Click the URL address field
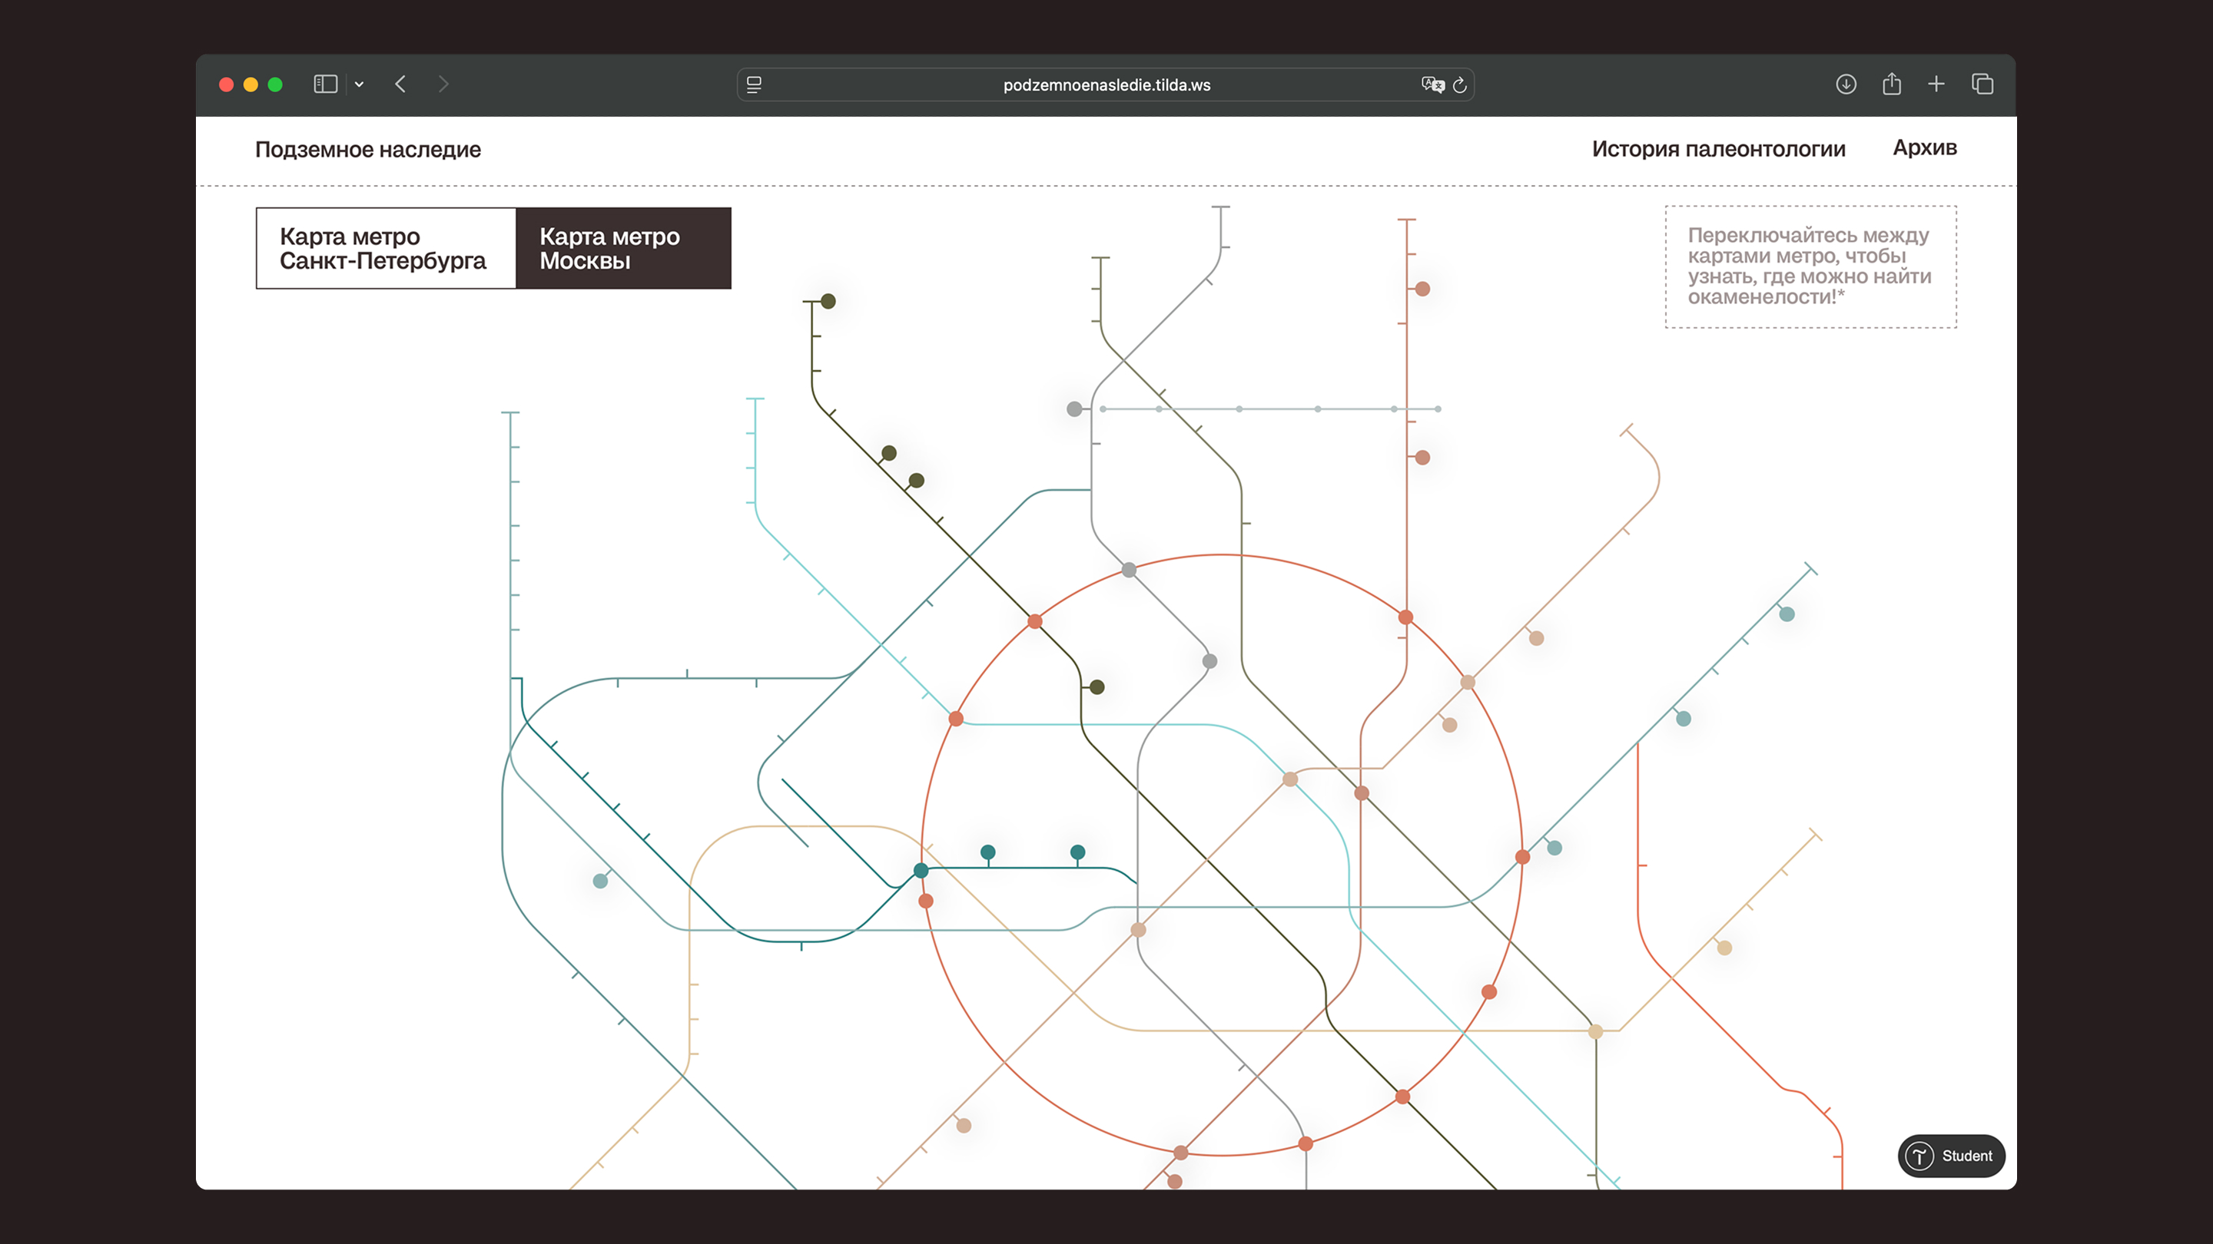Image resolution: width=2213 pixels, height=1244 pixels. (1106, 85)
